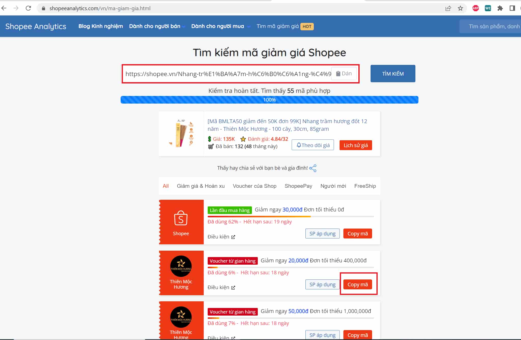The width and height of the screenshot is (521, 340).
Task: Open the browser side panel icon
Action: coord(512,8)
